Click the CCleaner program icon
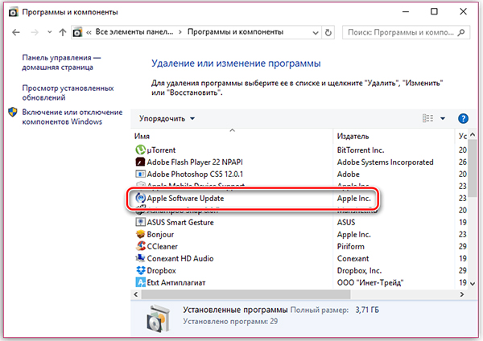 (139, 248)
